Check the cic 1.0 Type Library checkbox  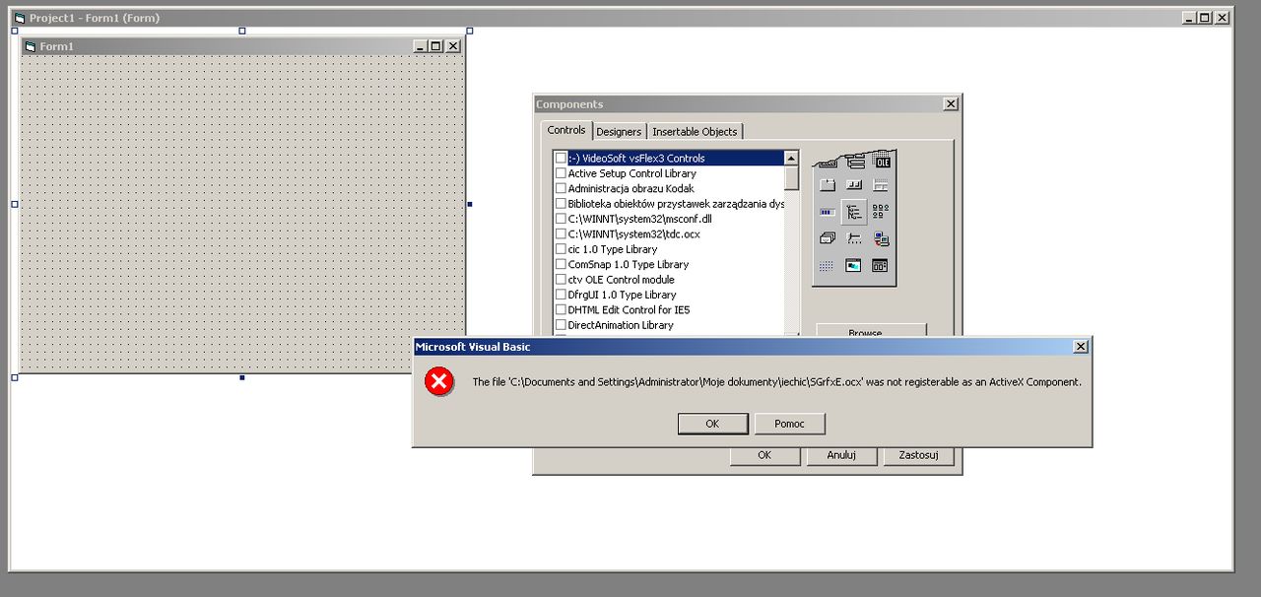(x=561, y=249)
